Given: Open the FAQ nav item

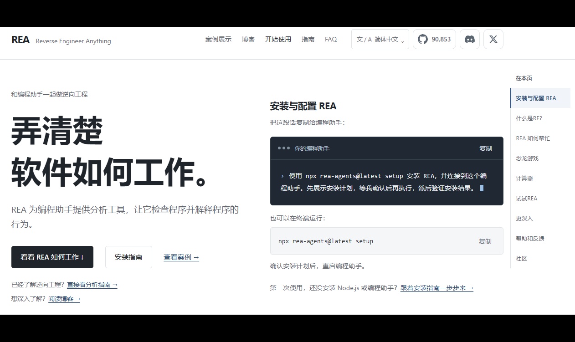Looking at the screenshot, I should [x=331, y=39].
